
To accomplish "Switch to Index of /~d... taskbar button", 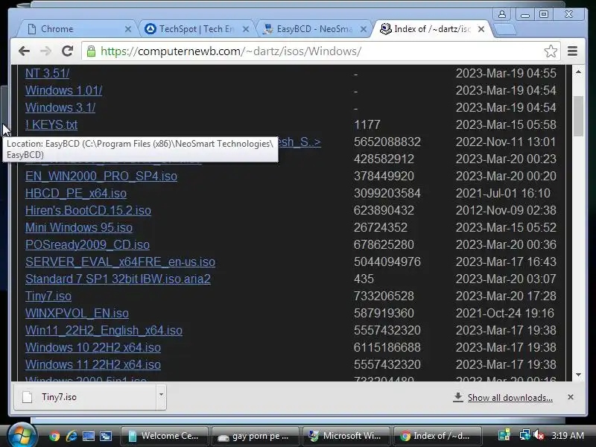I will click(x=437, y=436).
